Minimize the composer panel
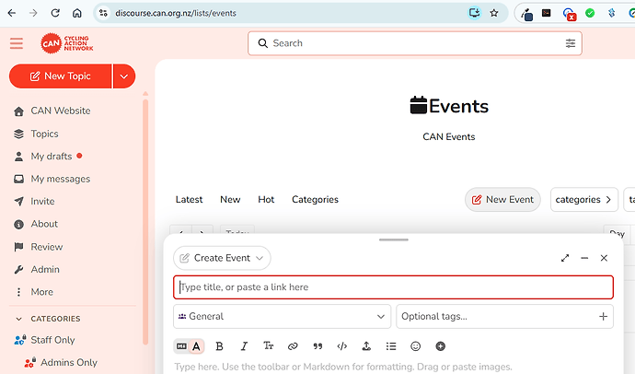This screenshot has height=374, width=635. tap(584, 258)
